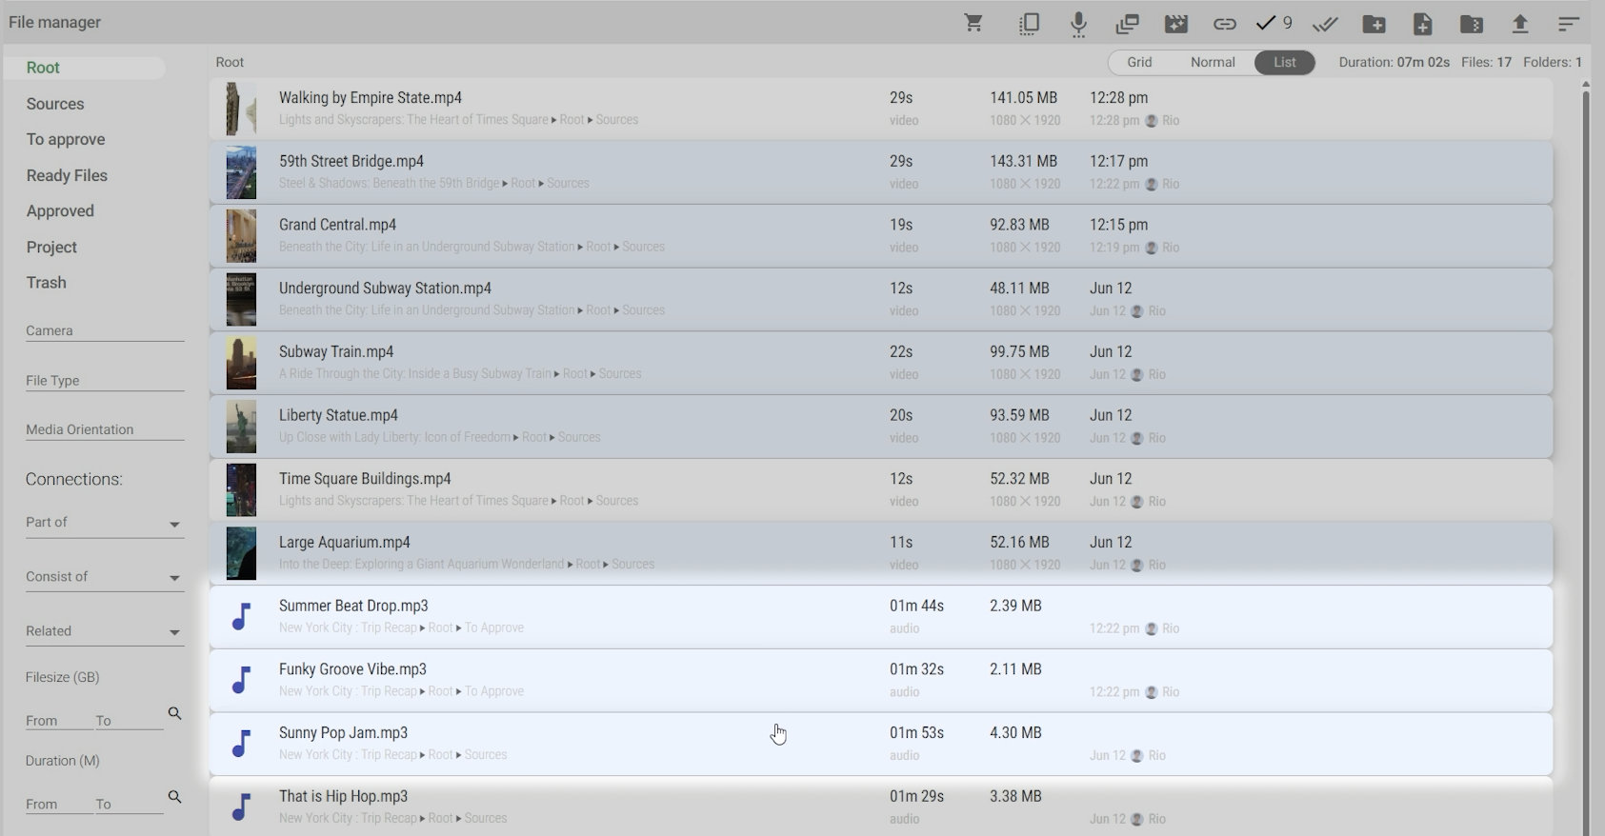
Task: Open the Related connections dropdown
Action: point(174,632)
